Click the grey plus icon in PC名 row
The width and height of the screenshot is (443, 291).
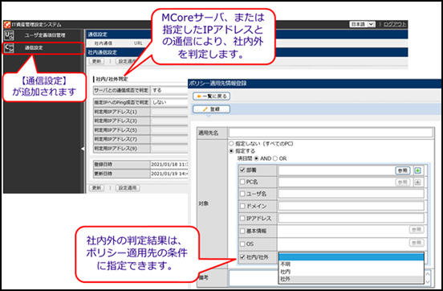point(417,182)
